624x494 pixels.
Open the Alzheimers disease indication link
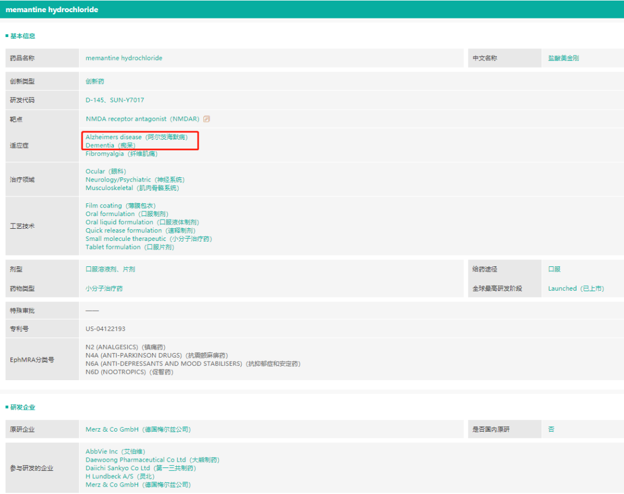point(136,137)
